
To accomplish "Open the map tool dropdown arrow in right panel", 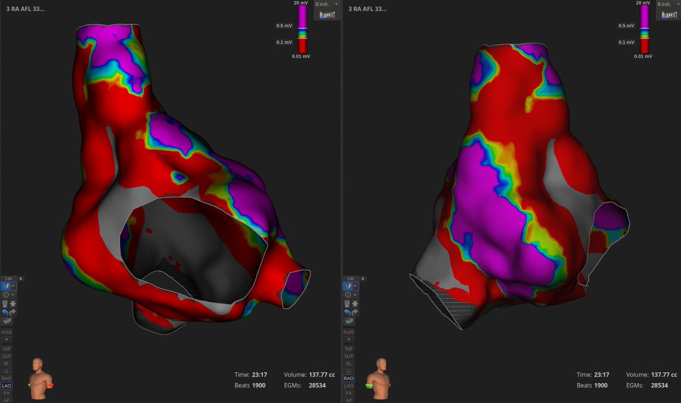I will [355, 286].
